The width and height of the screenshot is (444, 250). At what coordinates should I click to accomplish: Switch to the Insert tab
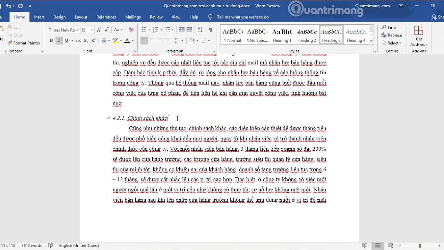(x=39, y=17)
